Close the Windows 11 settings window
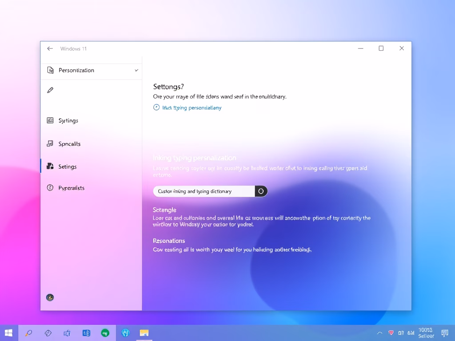The image size is (455, 341). (402, 48)
